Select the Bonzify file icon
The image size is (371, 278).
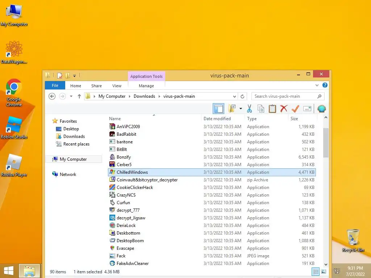[112, 157]
